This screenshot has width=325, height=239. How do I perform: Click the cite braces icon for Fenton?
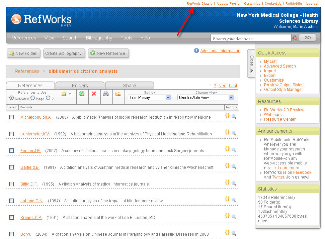[227, 149]
